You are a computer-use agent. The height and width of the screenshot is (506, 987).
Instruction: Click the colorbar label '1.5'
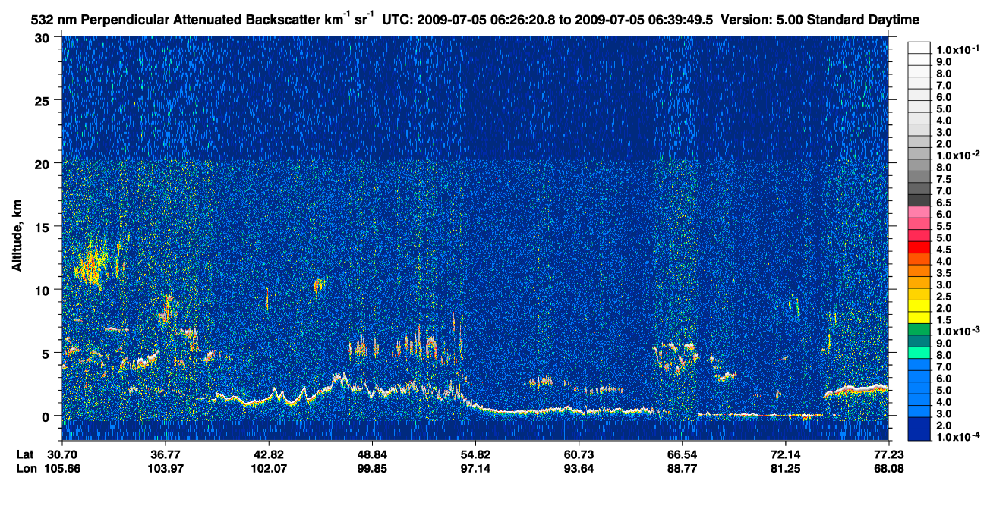944,319
